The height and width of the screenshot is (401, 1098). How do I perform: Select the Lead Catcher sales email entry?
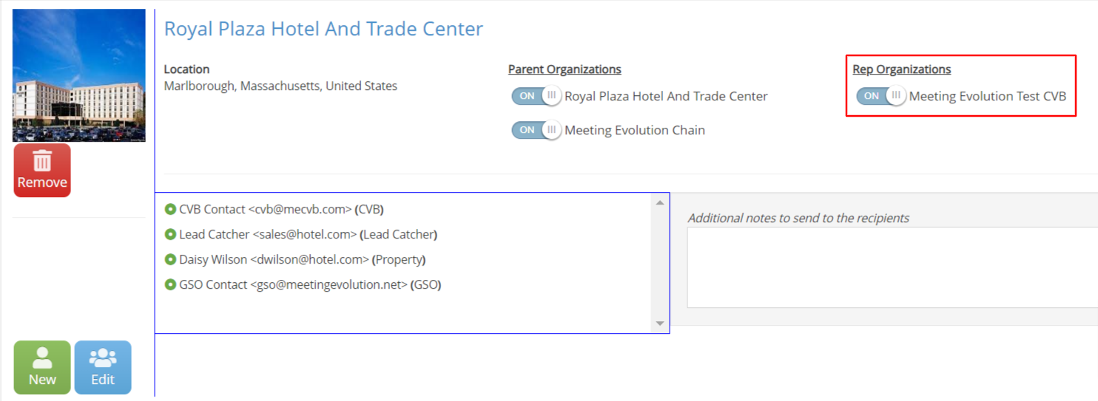[308, 235]
